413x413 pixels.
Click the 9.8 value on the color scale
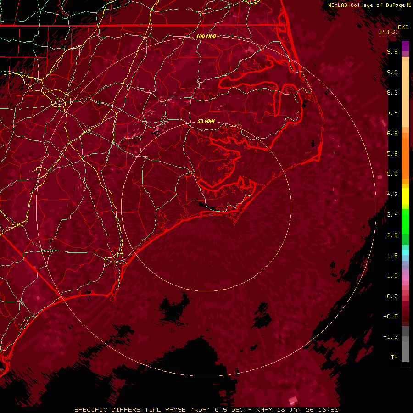392,52
